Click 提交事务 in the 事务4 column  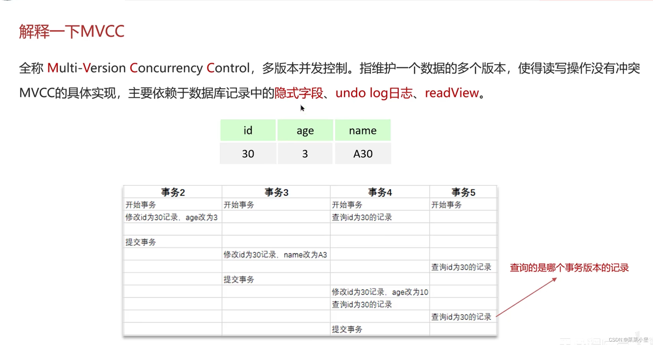pos(347,329)
